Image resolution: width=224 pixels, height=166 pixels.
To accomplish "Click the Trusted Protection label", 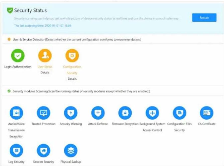I will click(x=44, y=124).
